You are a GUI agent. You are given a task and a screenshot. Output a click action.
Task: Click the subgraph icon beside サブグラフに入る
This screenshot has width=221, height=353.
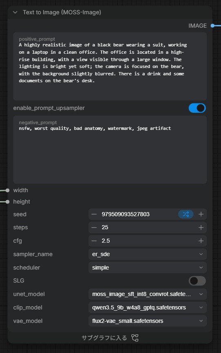[135, 338]
